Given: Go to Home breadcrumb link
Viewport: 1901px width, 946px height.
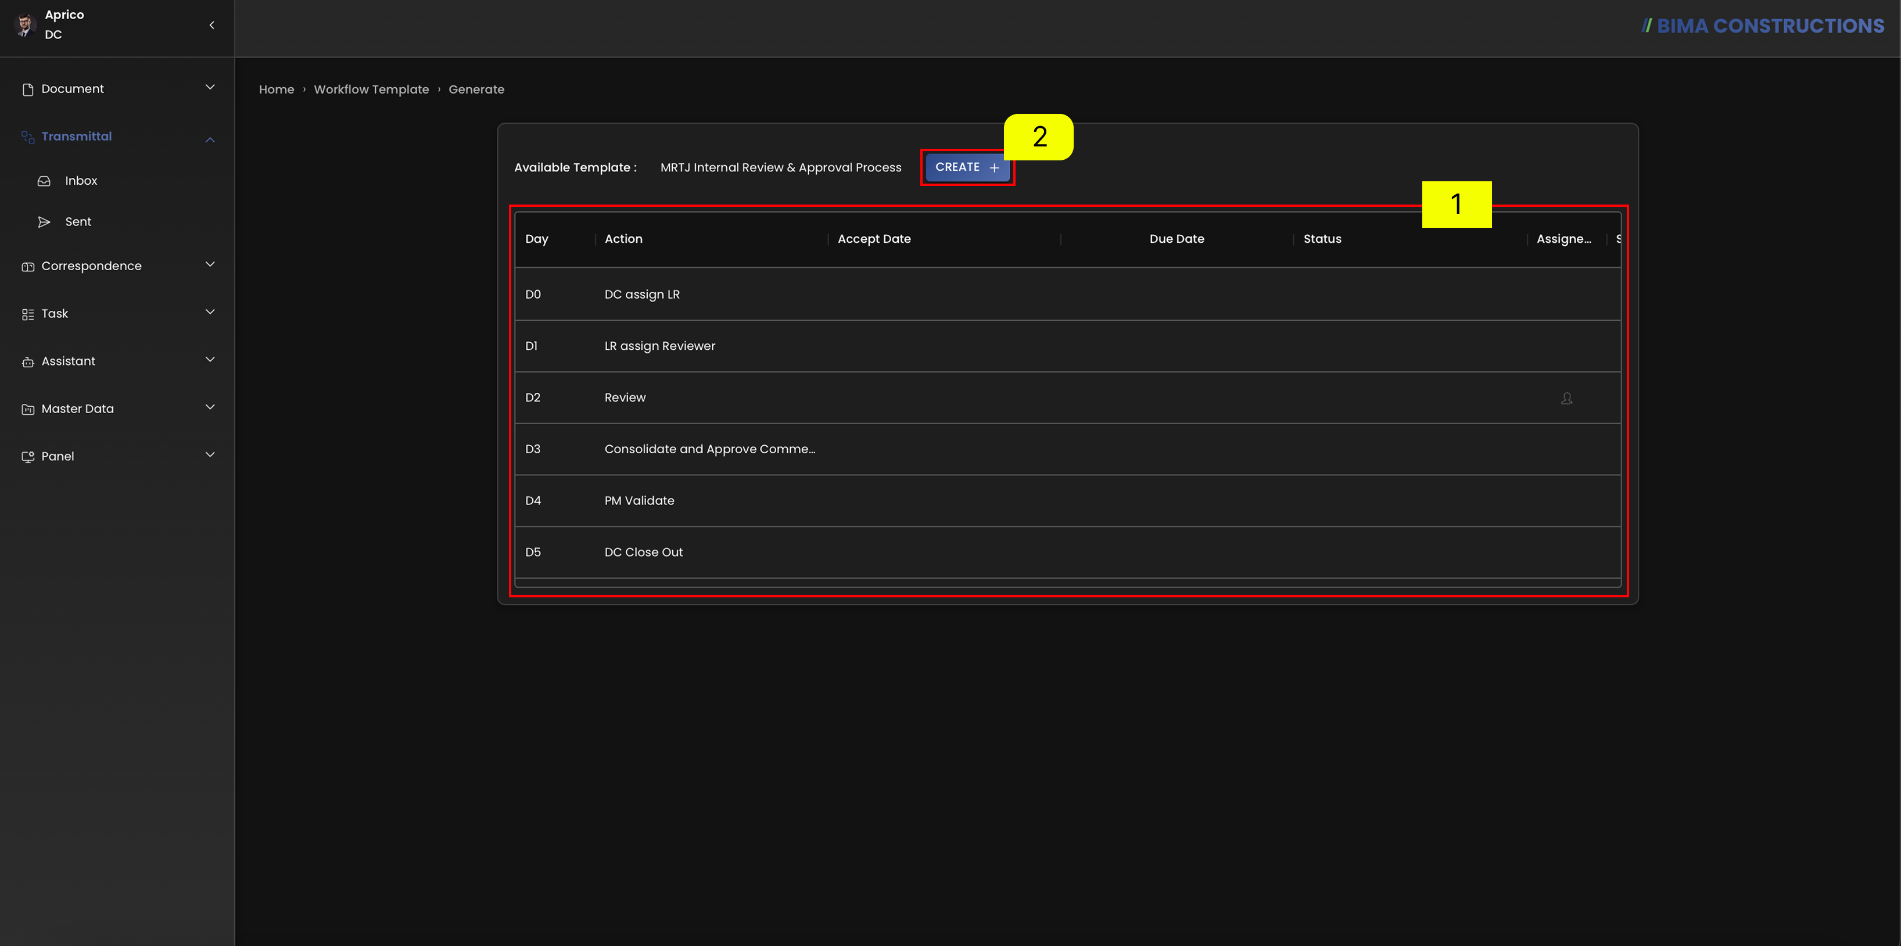Looking at the screenshot, I should [x=277, y=89].
